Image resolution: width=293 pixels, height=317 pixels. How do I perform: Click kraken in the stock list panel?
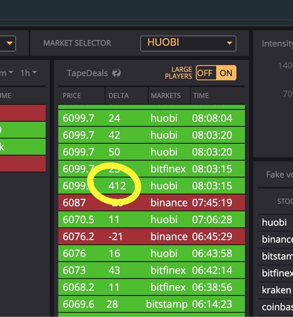click(x=275, y=290)
